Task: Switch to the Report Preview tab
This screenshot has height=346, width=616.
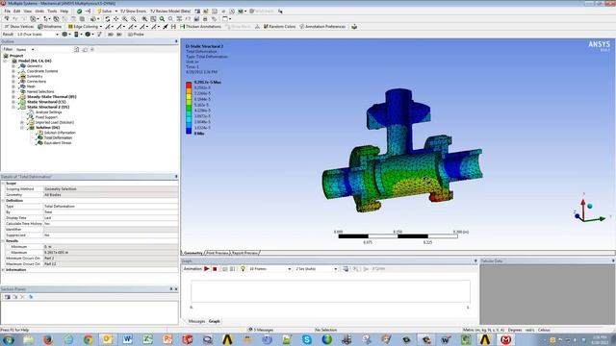Action: click(x=244, y=253)
